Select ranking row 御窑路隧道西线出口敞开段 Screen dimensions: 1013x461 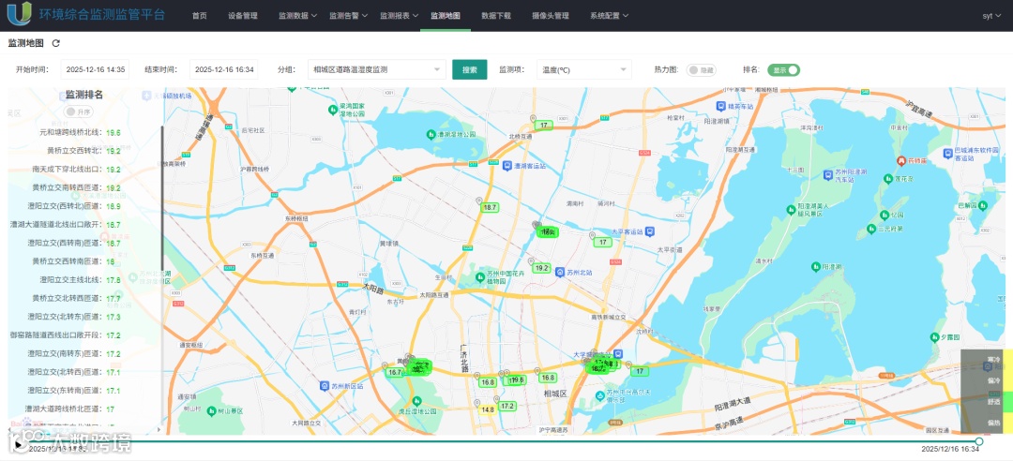tap(66, 335)
